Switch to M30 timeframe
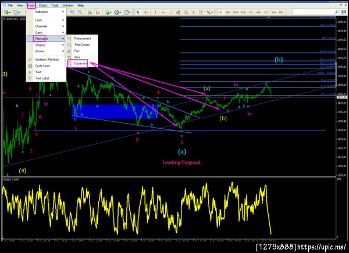This screenshot has height=253, width=349. [243, 12]
